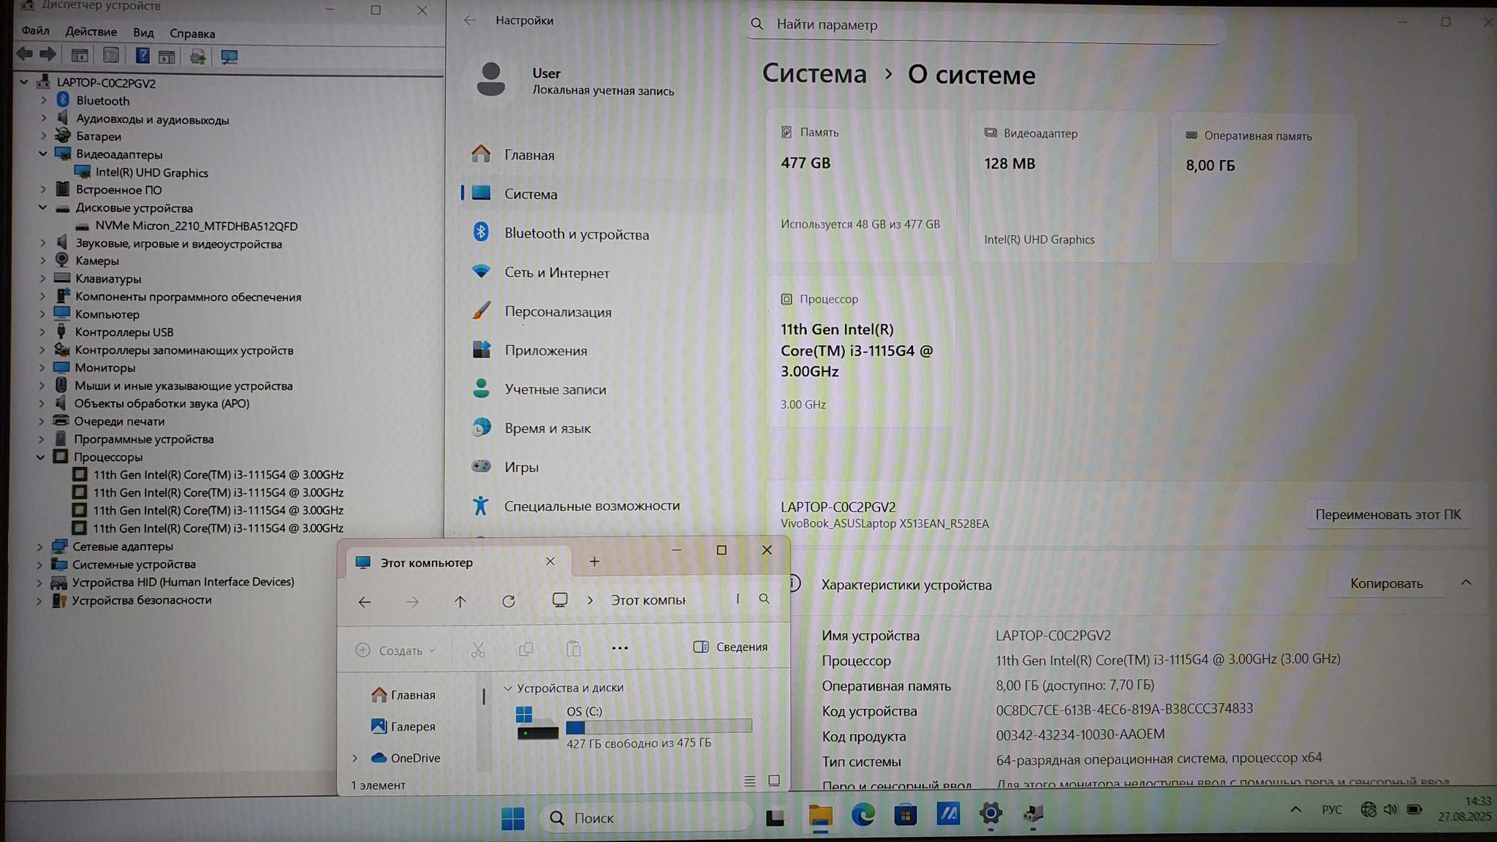Click the scan for hardware changes toolbar icon

[229, 56]
